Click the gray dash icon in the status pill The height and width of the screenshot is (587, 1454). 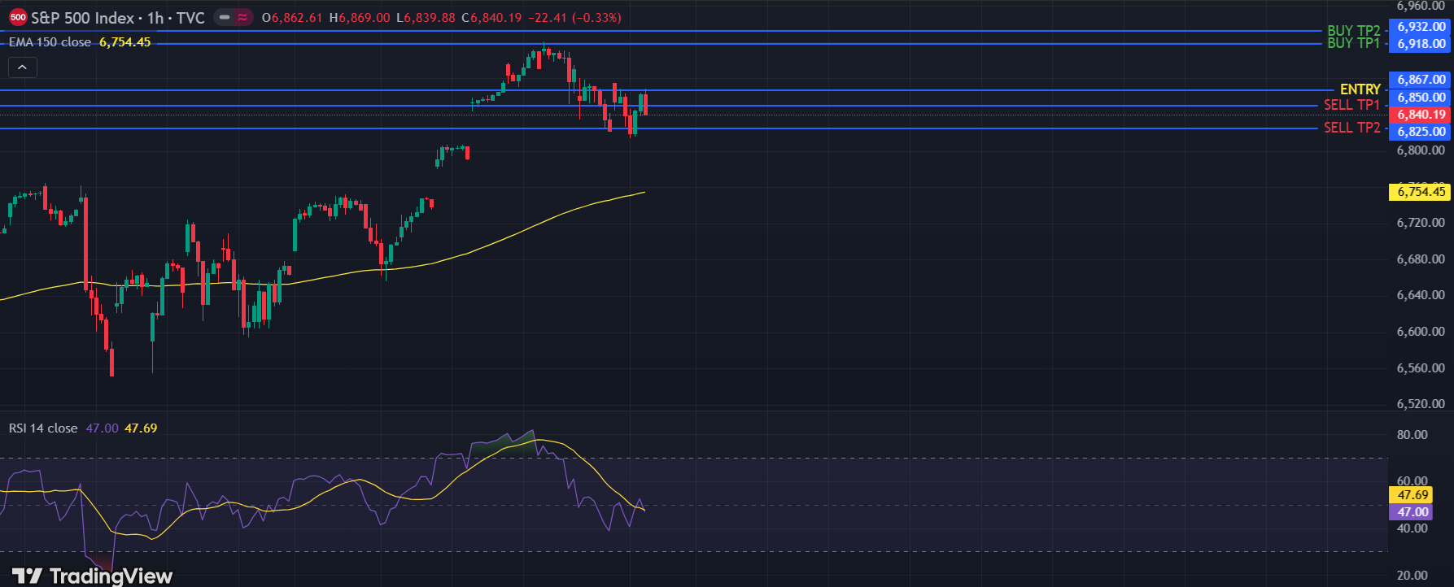[225, 17]
